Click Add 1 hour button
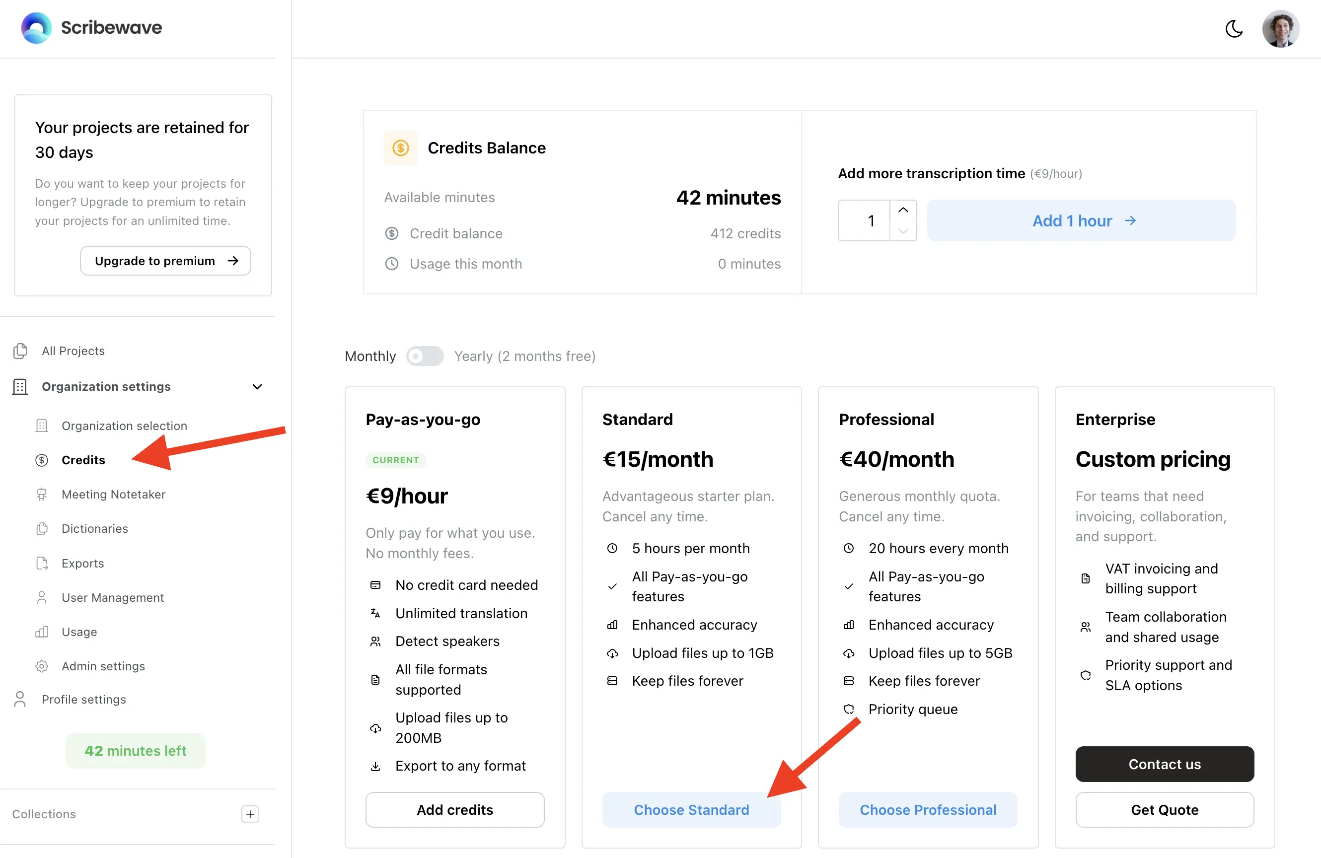This screenshot has height=858, width=1321. (x=1081, y=220)
